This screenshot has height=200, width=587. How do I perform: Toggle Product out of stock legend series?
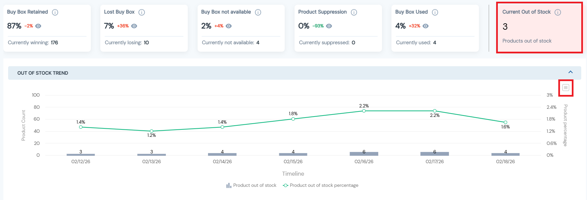[x=251, y=185]
